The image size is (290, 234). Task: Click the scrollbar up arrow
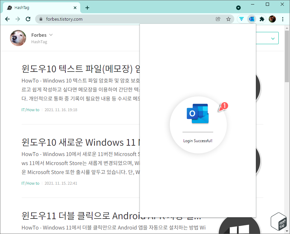pyautogui.click(x=287, y=28)
